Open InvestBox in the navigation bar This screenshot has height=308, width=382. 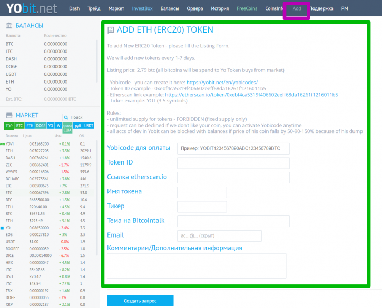tap(142, 8)
